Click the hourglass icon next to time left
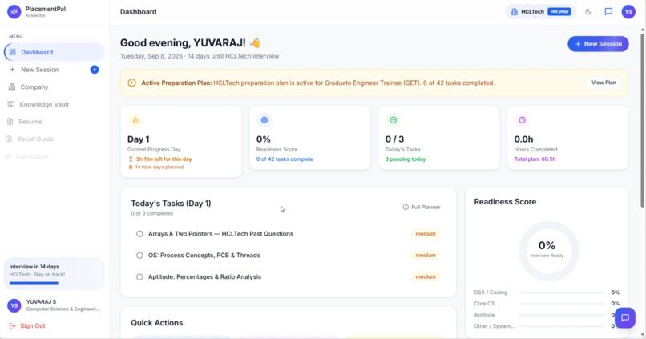 click(131, 159)
